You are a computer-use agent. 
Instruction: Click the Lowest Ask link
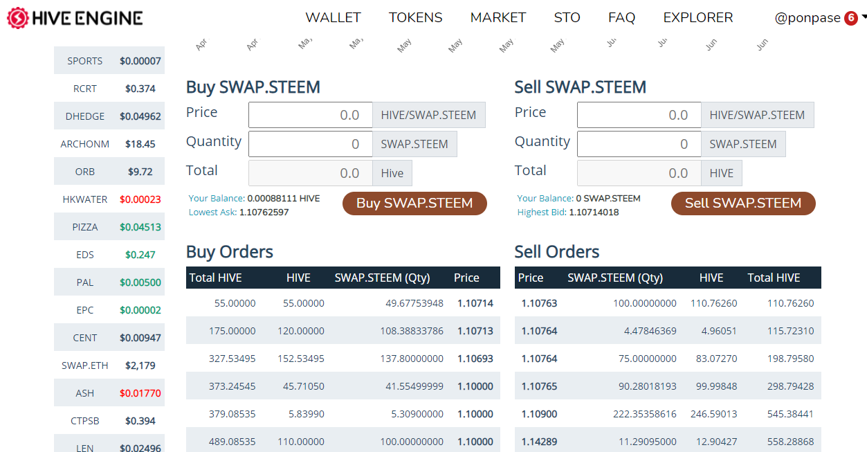(212, 213)
